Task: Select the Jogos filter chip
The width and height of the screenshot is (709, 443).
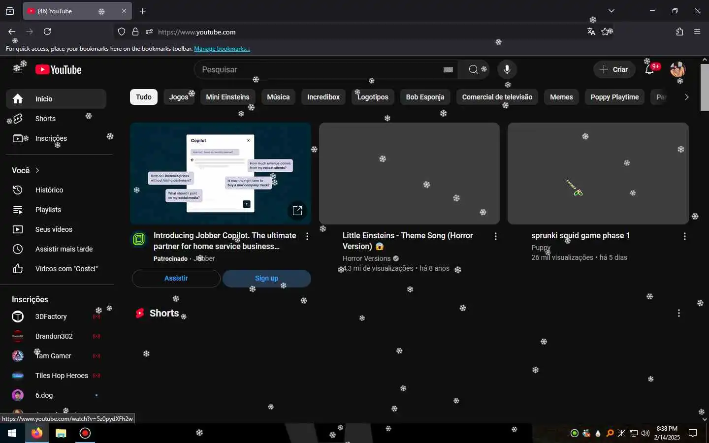Action: pyautogui.click(x=179, y=97)
